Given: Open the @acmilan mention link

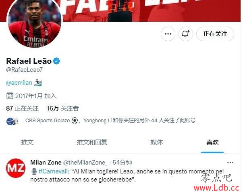Looking at the screenshot, I should (x=19, y=83).
